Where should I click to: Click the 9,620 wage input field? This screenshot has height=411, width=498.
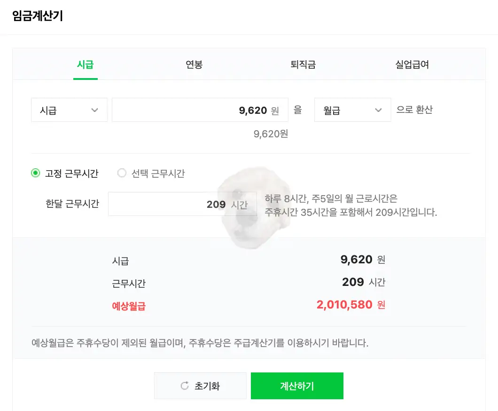point(200,110)
